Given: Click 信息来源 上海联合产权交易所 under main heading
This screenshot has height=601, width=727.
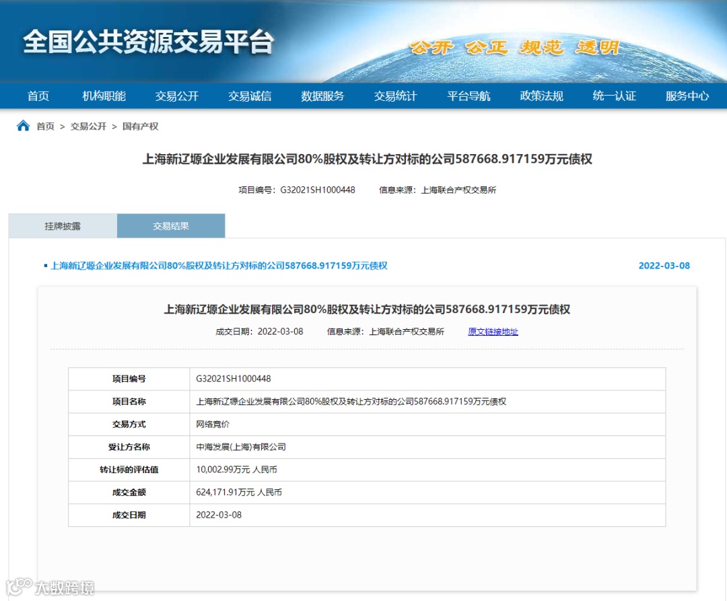Looking at the screenshot, I should [x=438, y=190].
